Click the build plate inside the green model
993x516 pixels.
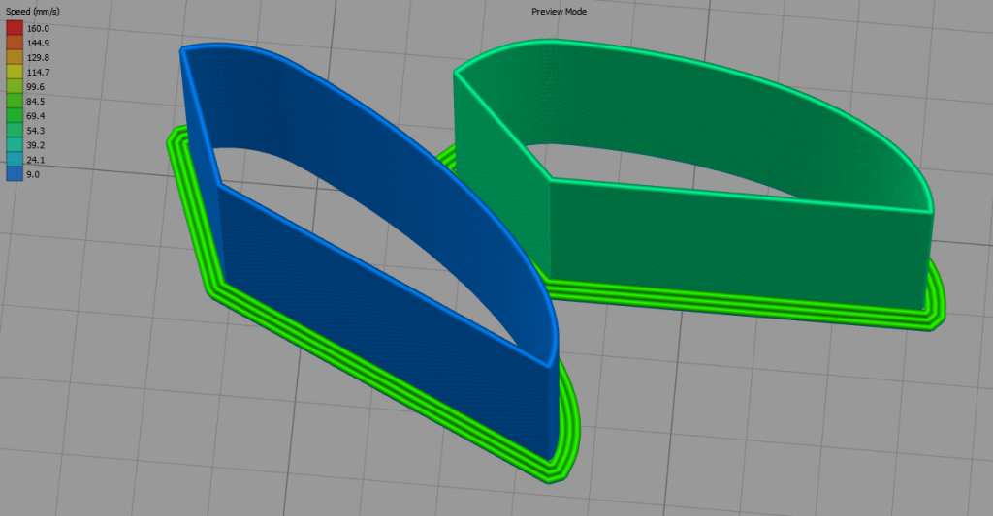tap(659, 169)
